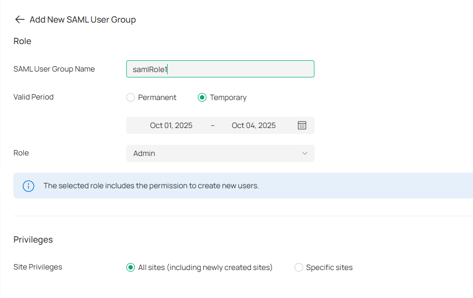Click the Site Privileges label
473x298 pixels.
tap(38, 267)
